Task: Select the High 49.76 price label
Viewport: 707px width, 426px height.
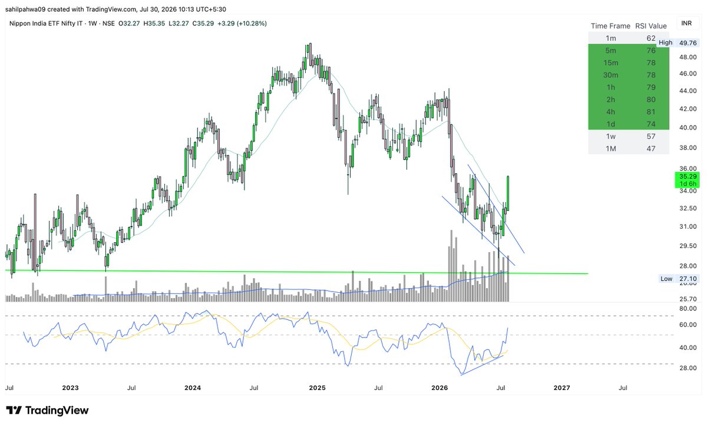Action: point(678,42)
